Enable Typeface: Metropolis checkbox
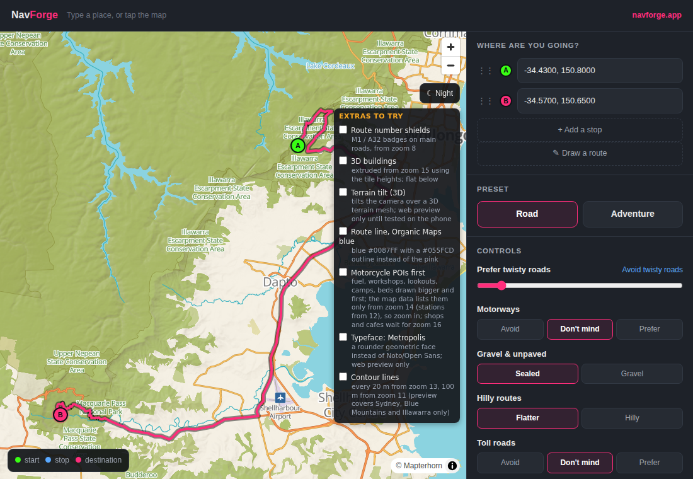The height and width of the screenshot is (479, 693). tap(343, 337)
